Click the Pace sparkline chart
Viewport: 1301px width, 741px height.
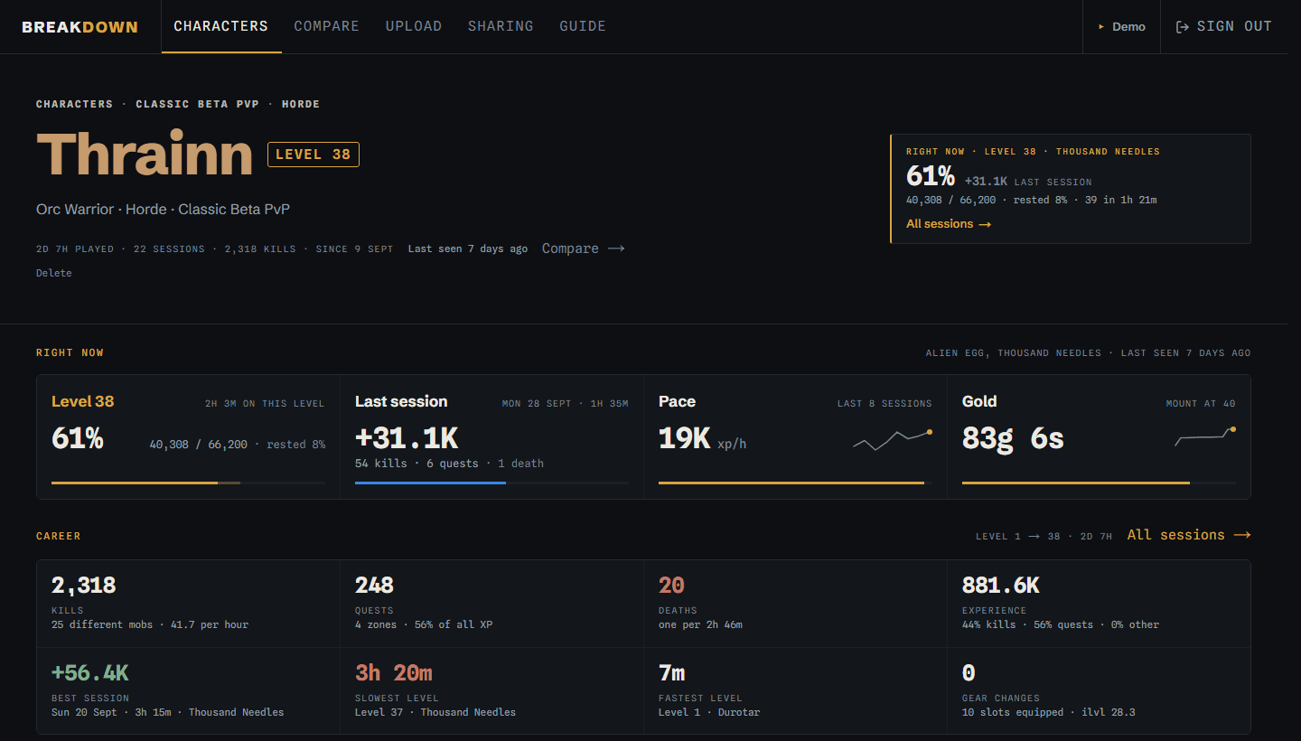point(893,440)
